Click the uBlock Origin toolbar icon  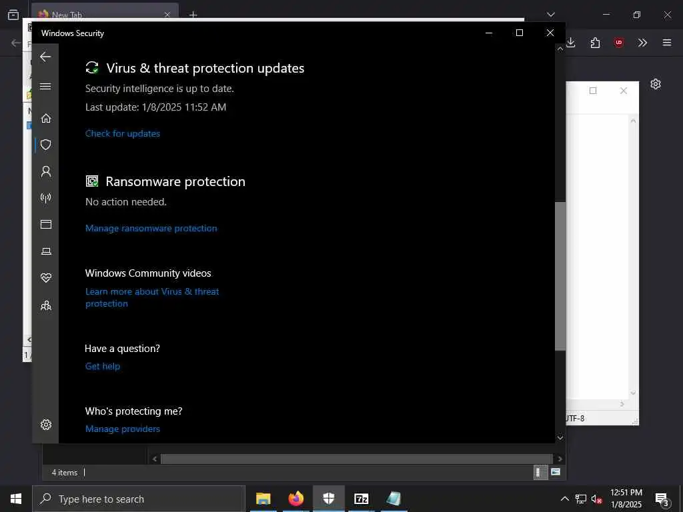tap(618, 43)
